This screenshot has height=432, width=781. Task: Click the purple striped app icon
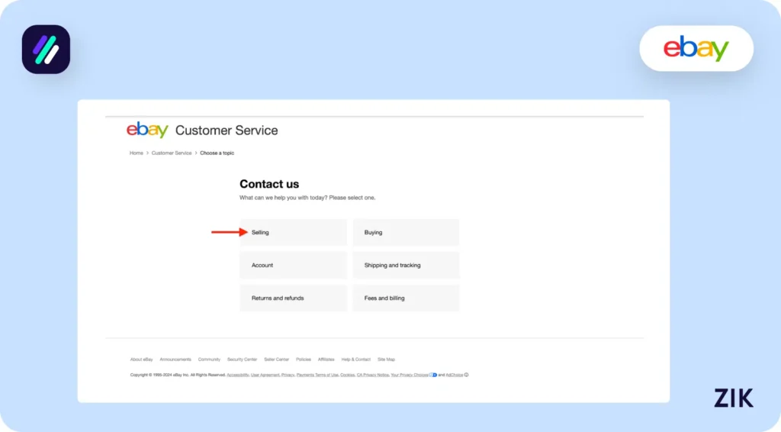(46, 50)
